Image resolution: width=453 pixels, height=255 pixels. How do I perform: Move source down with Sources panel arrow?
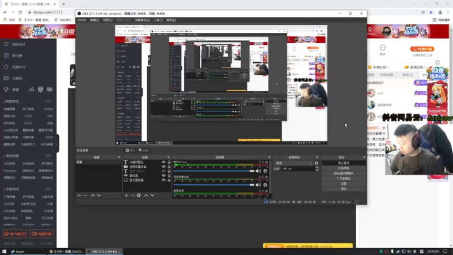[x=152, y=195]
